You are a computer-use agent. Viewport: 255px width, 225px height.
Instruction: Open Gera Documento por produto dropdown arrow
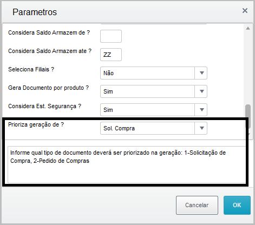click(201, 91)
